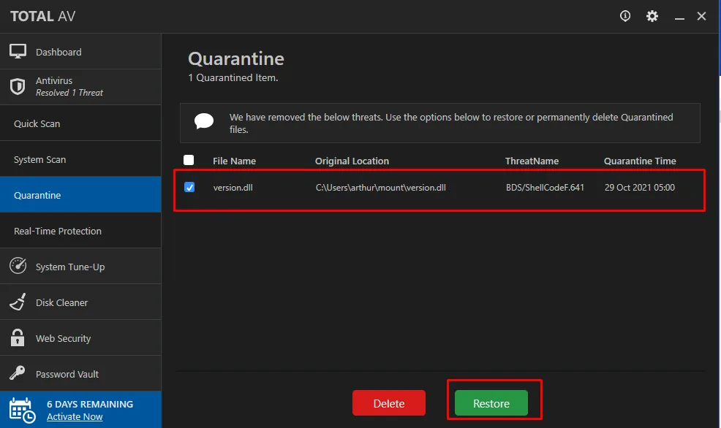Viewport: 721px width, 428px height.
Task: Sort by the File Name column header
Action: point(234,161)
